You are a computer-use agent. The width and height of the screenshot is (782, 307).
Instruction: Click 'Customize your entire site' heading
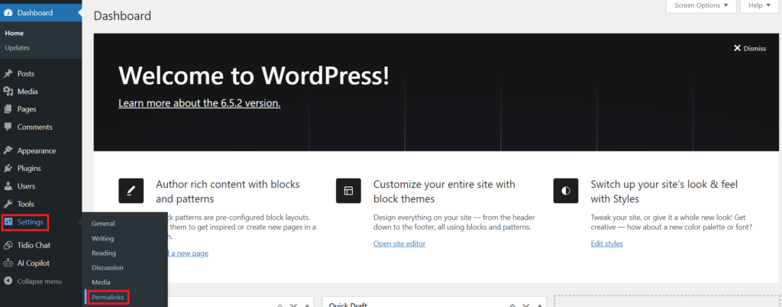coord(444,192)
